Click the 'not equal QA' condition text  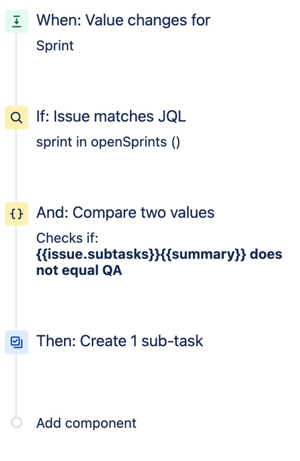[x=79, y=271]
